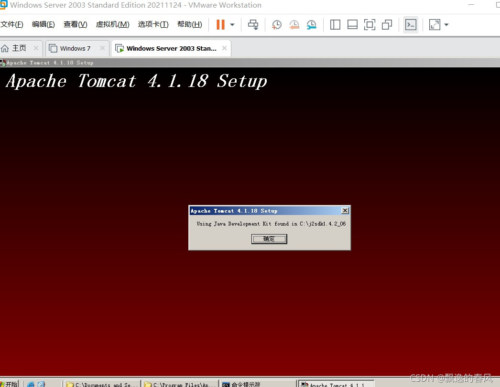Open the 虚拟机(M) menu
Image resolution: width=500 pixels, height=387 pixels.
pyautogui.click(x=112, y=24)
